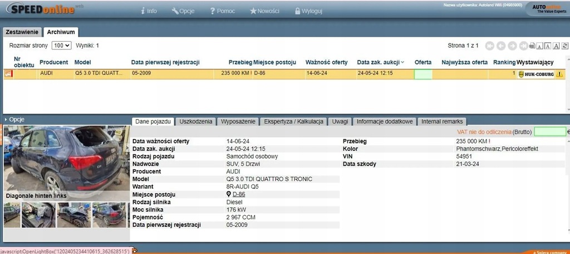Viewport: 570px width, 254px height.
Task: Open the Uszkodzenia tab
Action: [196, 121]
